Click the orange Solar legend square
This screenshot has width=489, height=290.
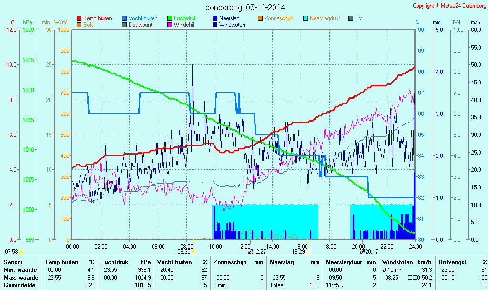(x=79, y=25)
